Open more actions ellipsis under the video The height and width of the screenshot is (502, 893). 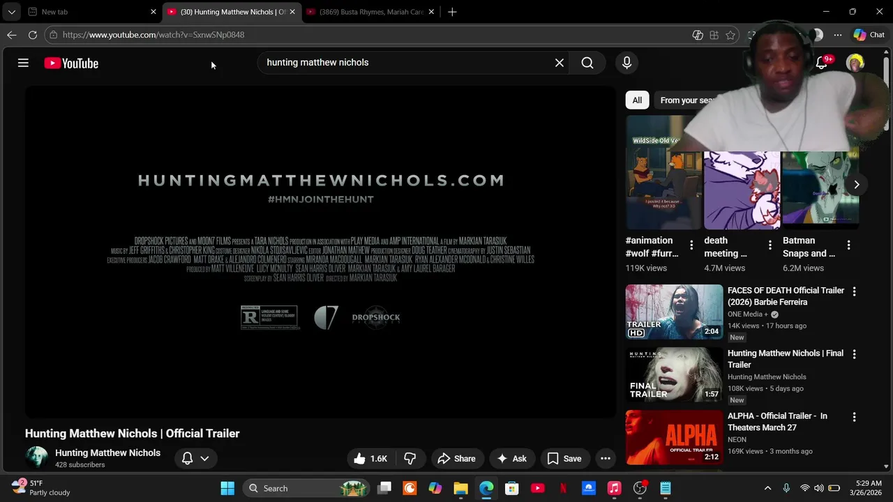point(606,458)
